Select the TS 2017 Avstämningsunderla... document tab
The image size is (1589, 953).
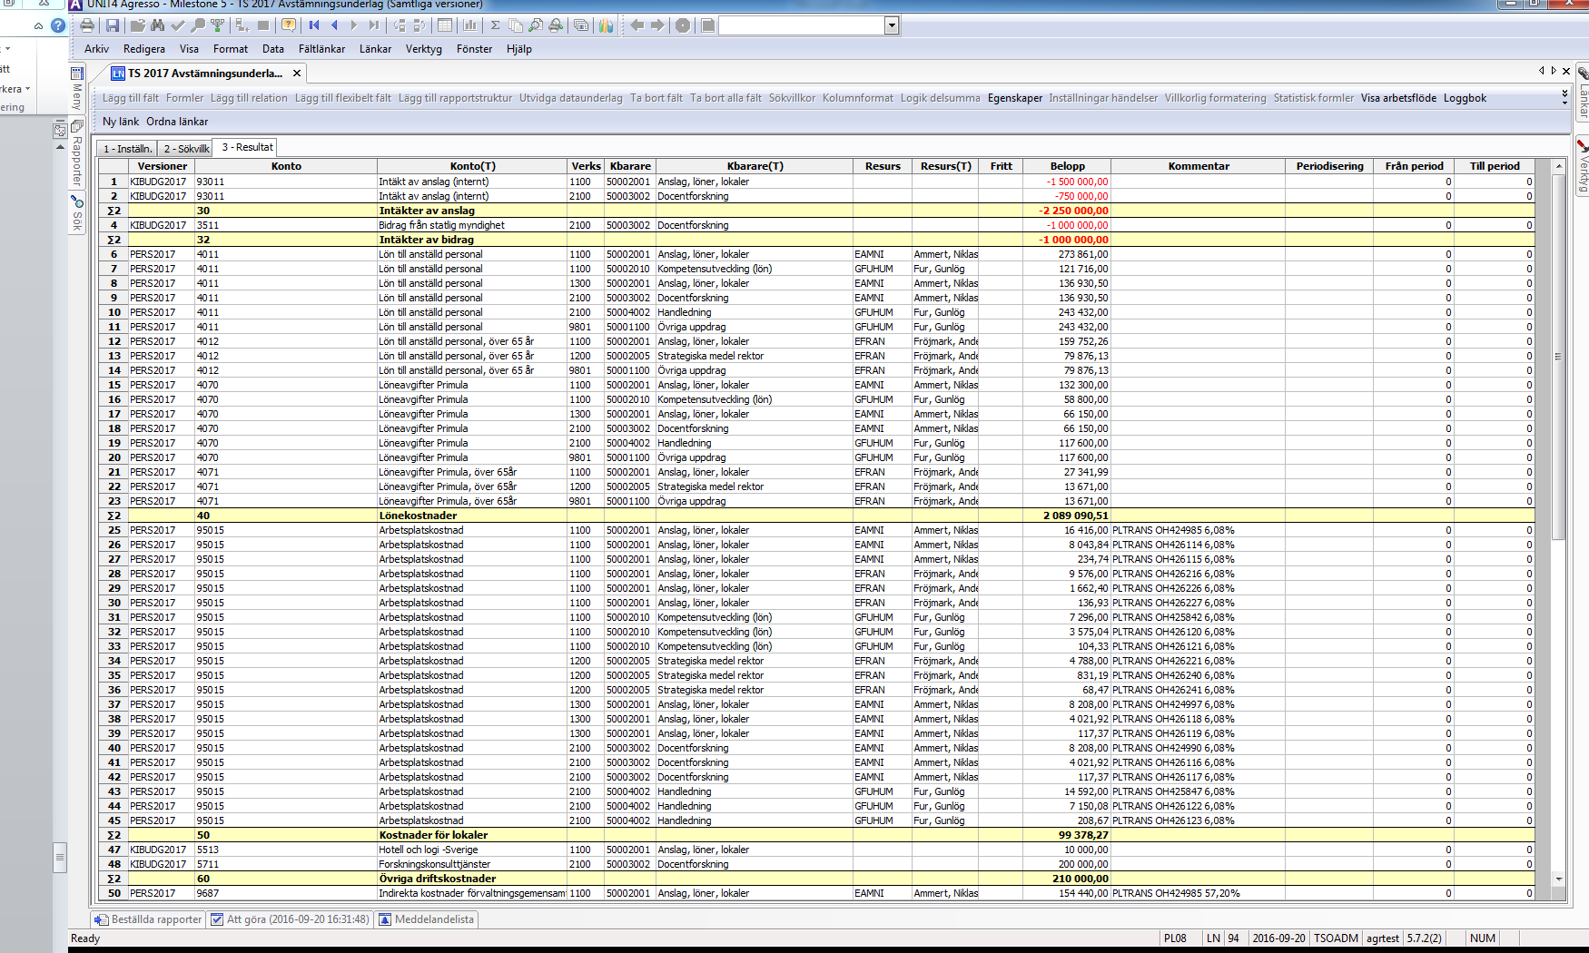coord(204,73)
